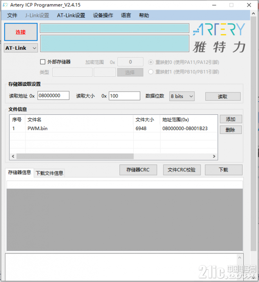Open the 语言 menu

pos(126,15)
